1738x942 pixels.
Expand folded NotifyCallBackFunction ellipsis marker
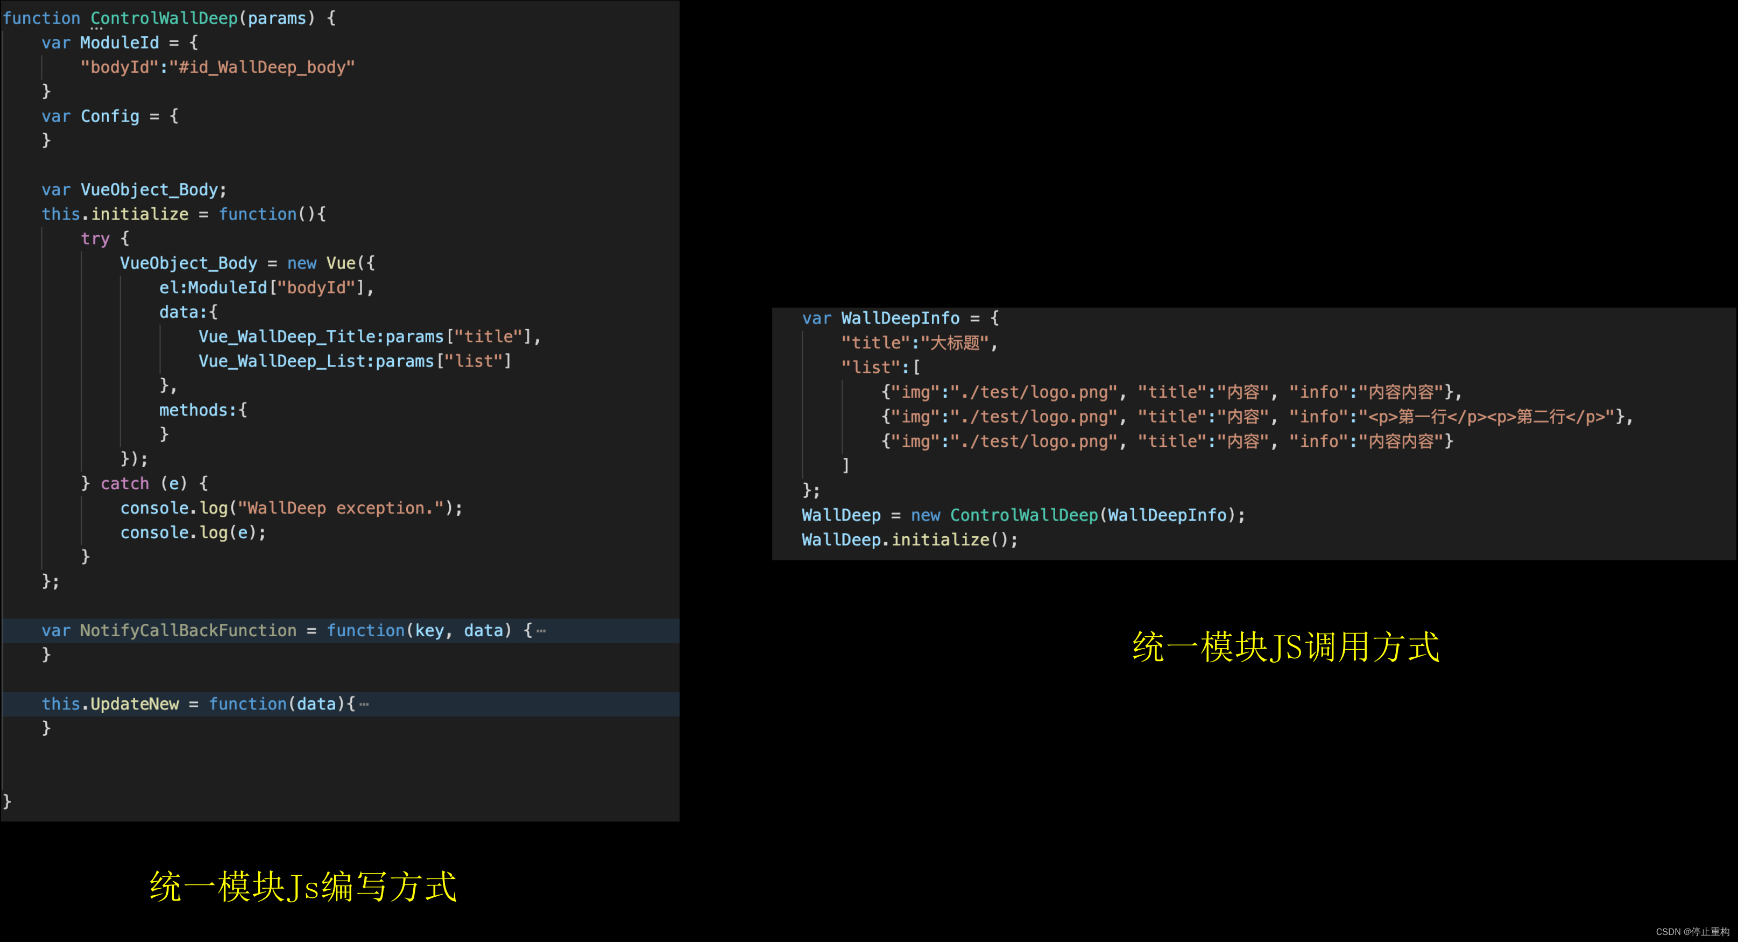tap(541, 631)
